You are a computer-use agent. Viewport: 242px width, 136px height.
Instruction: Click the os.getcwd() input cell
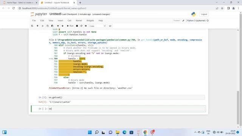tap(126, 97)
